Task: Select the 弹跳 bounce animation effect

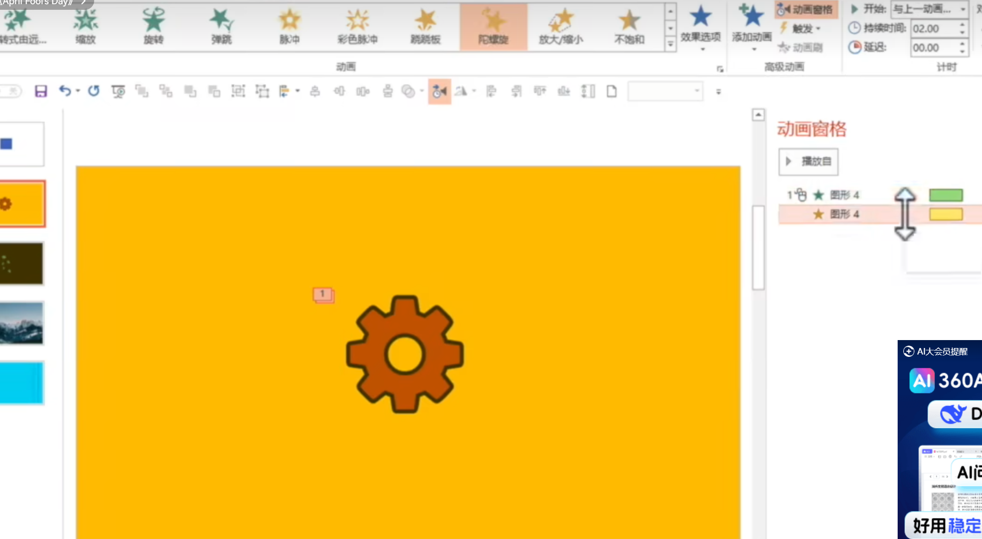Action: click(x=221, y=26)
